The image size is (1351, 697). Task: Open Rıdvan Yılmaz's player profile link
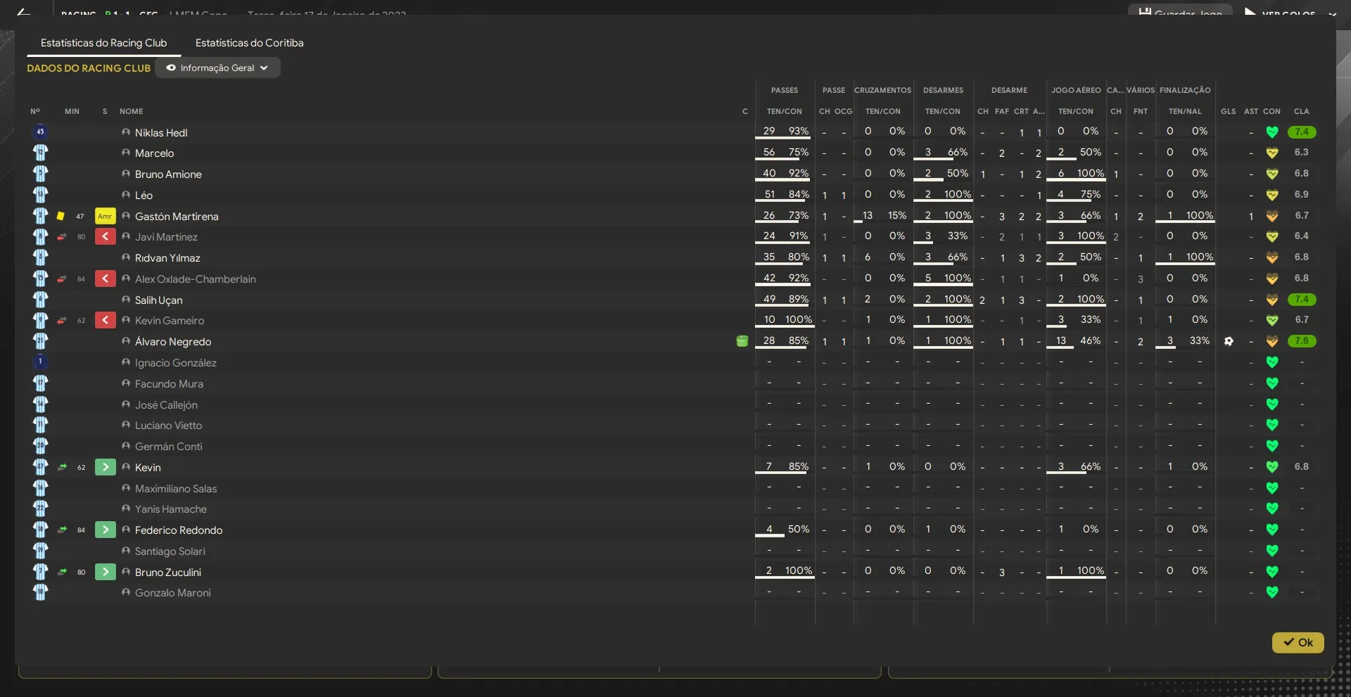(167, 258)
